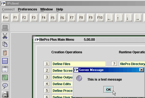Click the fP icon in Server Message title
This screenshot has height=98, width=145.
[x=76, y=70]
